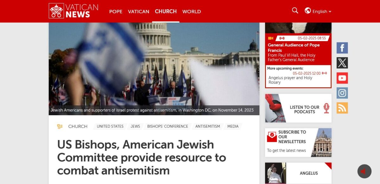Click the round red audio button
Viewport: 380px width, 184px height.
click(x=364, y=171)
